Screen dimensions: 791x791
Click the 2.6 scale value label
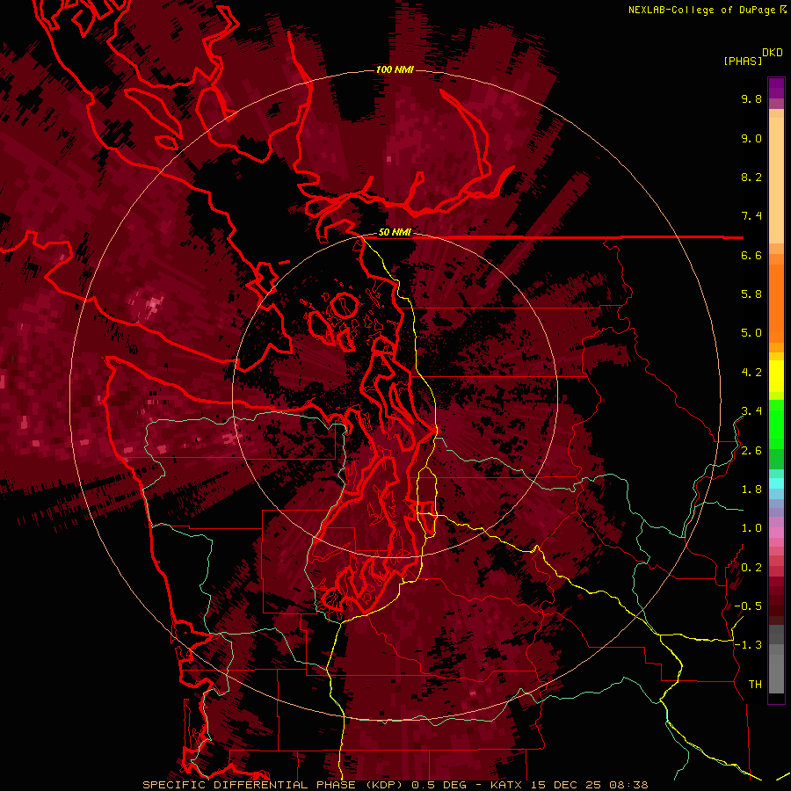pos(751,451)
